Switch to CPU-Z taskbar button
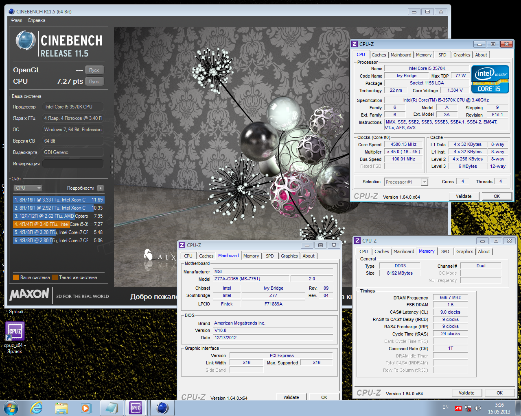The image size is (521, 416). point(136,408)
